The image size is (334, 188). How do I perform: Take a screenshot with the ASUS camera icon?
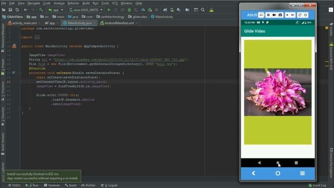click(280, 15)
